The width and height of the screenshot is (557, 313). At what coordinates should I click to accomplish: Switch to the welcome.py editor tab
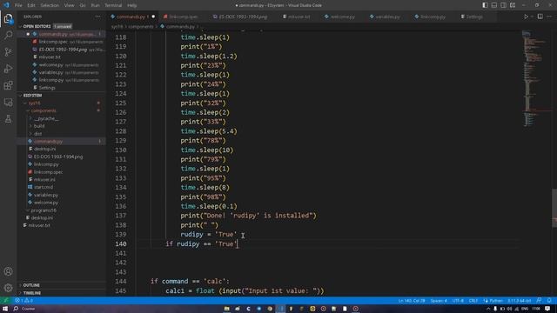[x=341, y=17]
